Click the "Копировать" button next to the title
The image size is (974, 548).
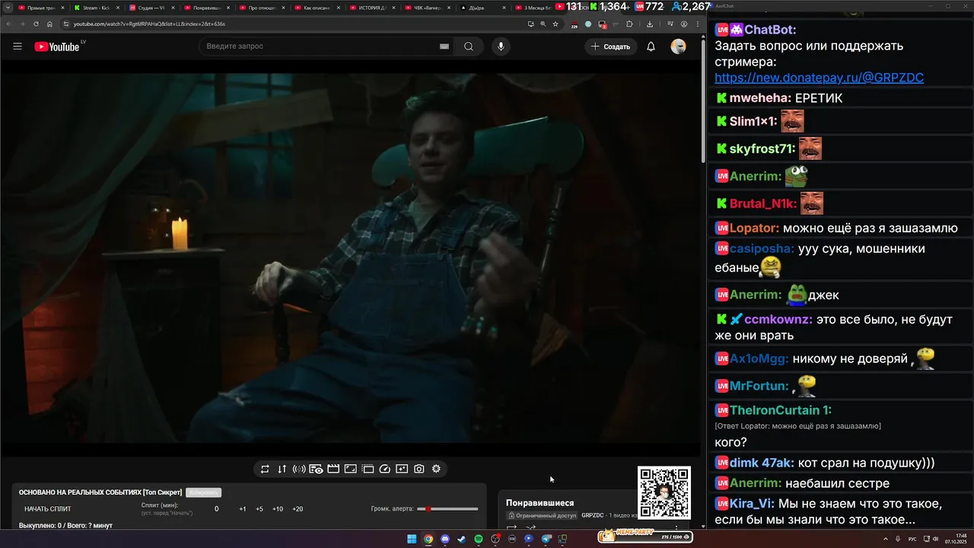203,492
